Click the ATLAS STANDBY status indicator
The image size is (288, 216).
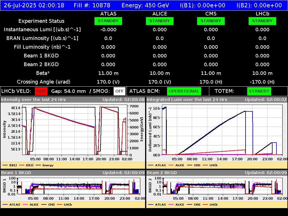point(108,21)
